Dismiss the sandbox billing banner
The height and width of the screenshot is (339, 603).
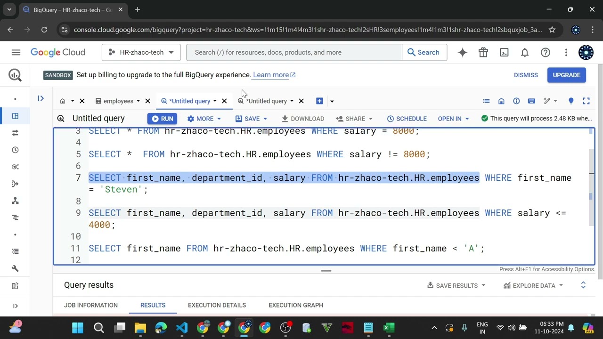coord(526,75)
